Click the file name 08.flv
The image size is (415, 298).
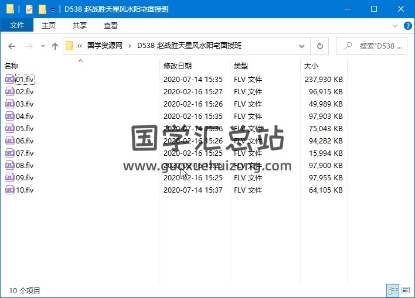point(25,166)
